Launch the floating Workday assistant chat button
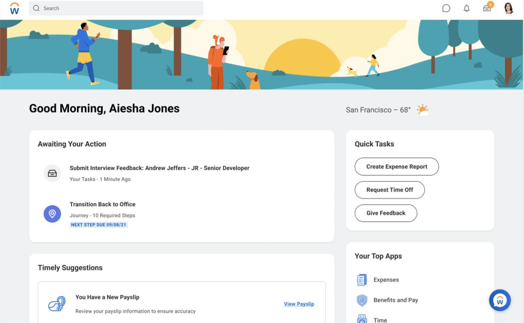524x323 pixels. click(500, 300)
